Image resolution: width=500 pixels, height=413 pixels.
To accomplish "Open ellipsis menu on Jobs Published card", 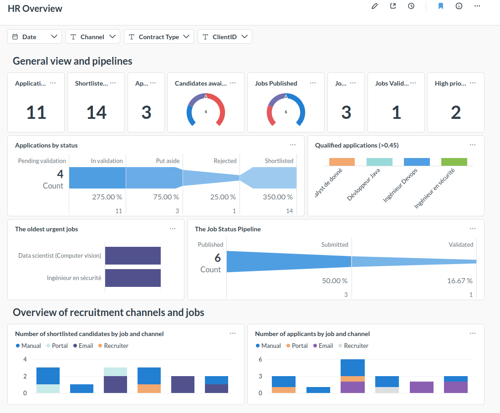I will pyautogui.click(x=313, y=83).
